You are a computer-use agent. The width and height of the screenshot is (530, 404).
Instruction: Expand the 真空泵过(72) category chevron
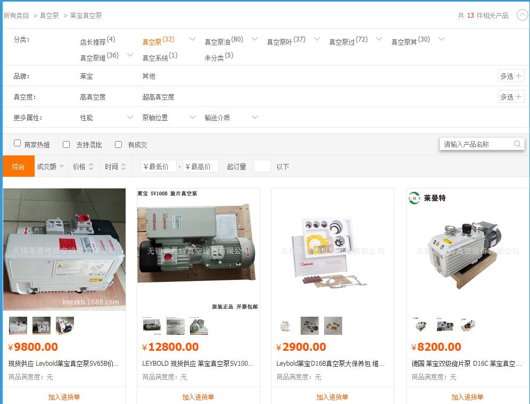coord(379,39)
